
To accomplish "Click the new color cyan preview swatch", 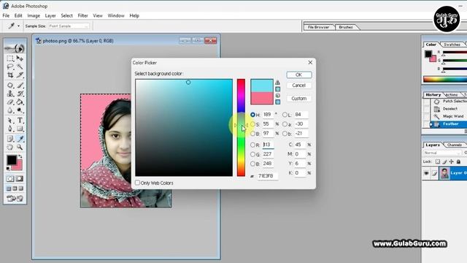I will 262,85.
